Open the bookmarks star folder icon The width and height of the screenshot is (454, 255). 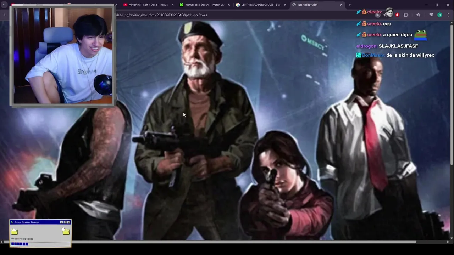point(419,15)
